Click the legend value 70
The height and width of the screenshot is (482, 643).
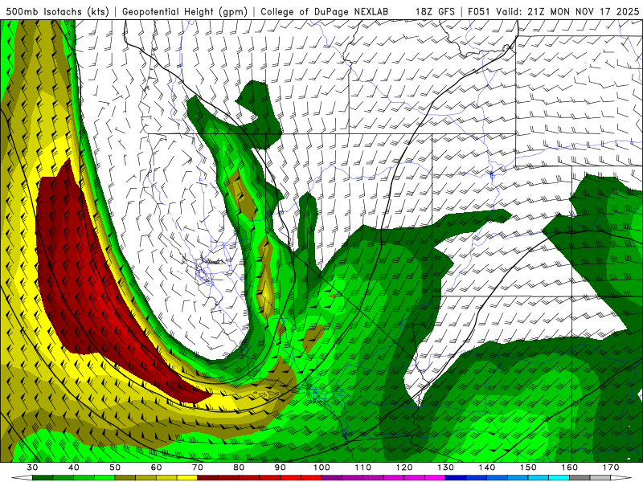click(198, 468)
